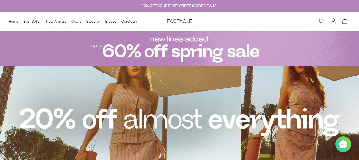Click the 'new lines added' banner text
The height and width of the screenshot is (160, 359).
[179, 39]
